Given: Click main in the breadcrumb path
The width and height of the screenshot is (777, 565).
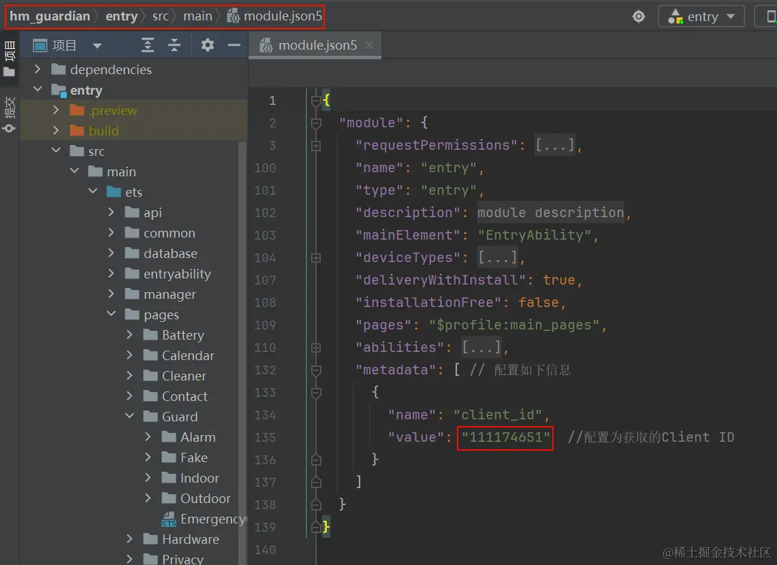Looking at the screenshot, I should (x=197, y=16).
